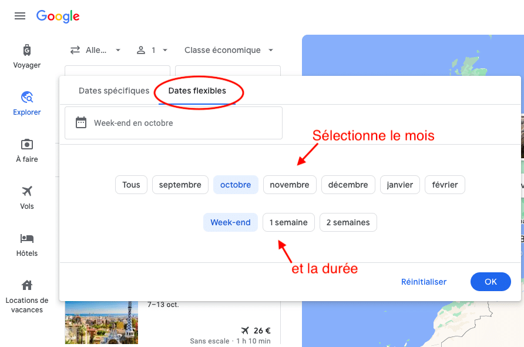Click the Week-end en octobre date field
The width and height of the screenshot is (524, 347).
coord(173,123)
